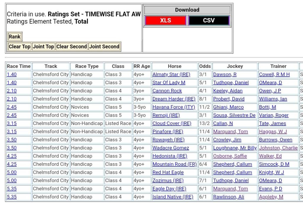Select the Clear Top filter
303x206 pixels.
(20, 46)
